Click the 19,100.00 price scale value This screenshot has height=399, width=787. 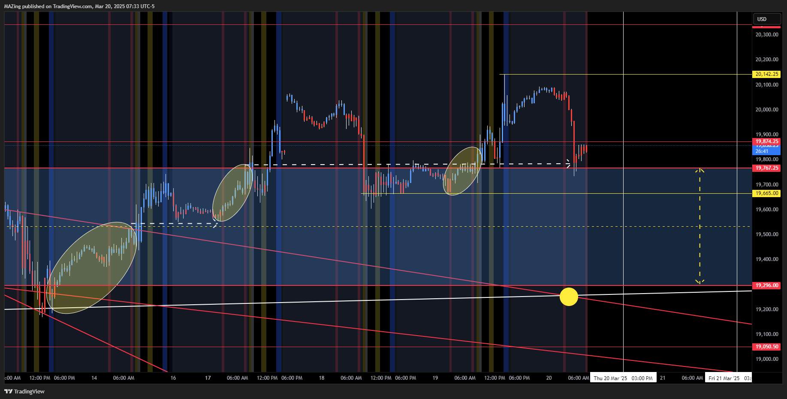[767, 334]
